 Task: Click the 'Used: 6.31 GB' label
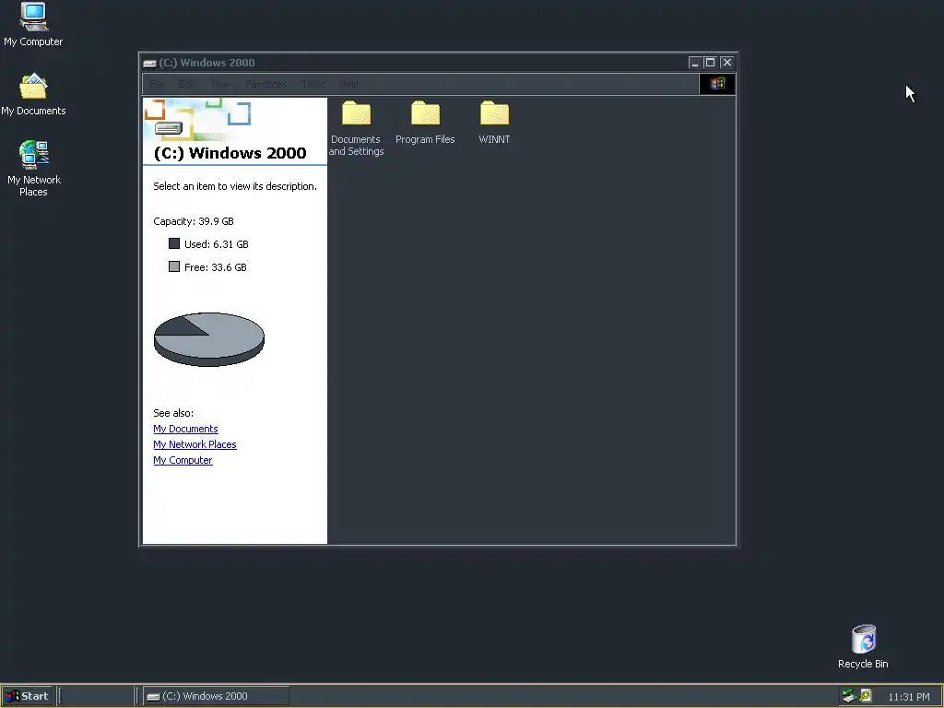216,243
